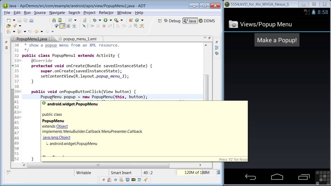This screenshot has height=186, width=331.
Task: Toggle Mark Occurrences highlighter button
Action: (x=62, y=26)
